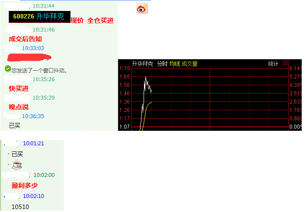
Task: Click the 升华拜克 title in chart header
Action: tap(142, 64)
